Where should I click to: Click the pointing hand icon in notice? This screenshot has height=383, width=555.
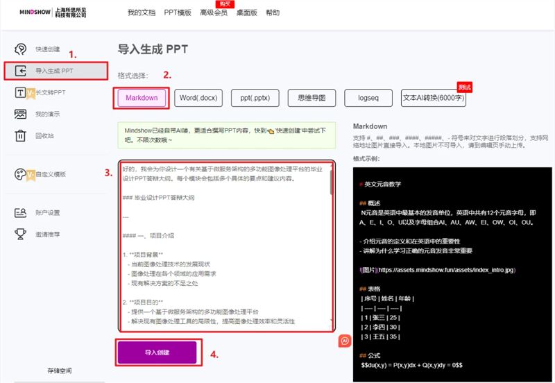click(271, 131)
